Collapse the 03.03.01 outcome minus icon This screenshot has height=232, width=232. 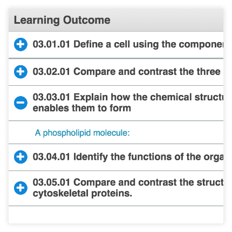tap(21, 103)
